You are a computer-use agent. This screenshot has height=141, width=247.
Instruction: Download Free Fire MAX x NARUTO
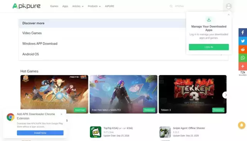point(149,110)
